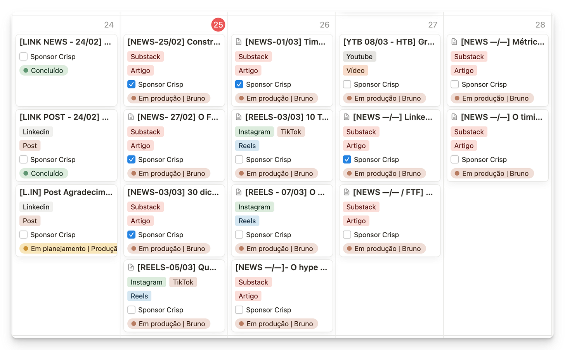
Task: Check Sponsor Crisp on [L.IN] Post Agradecim card
Action: [23, 235]
